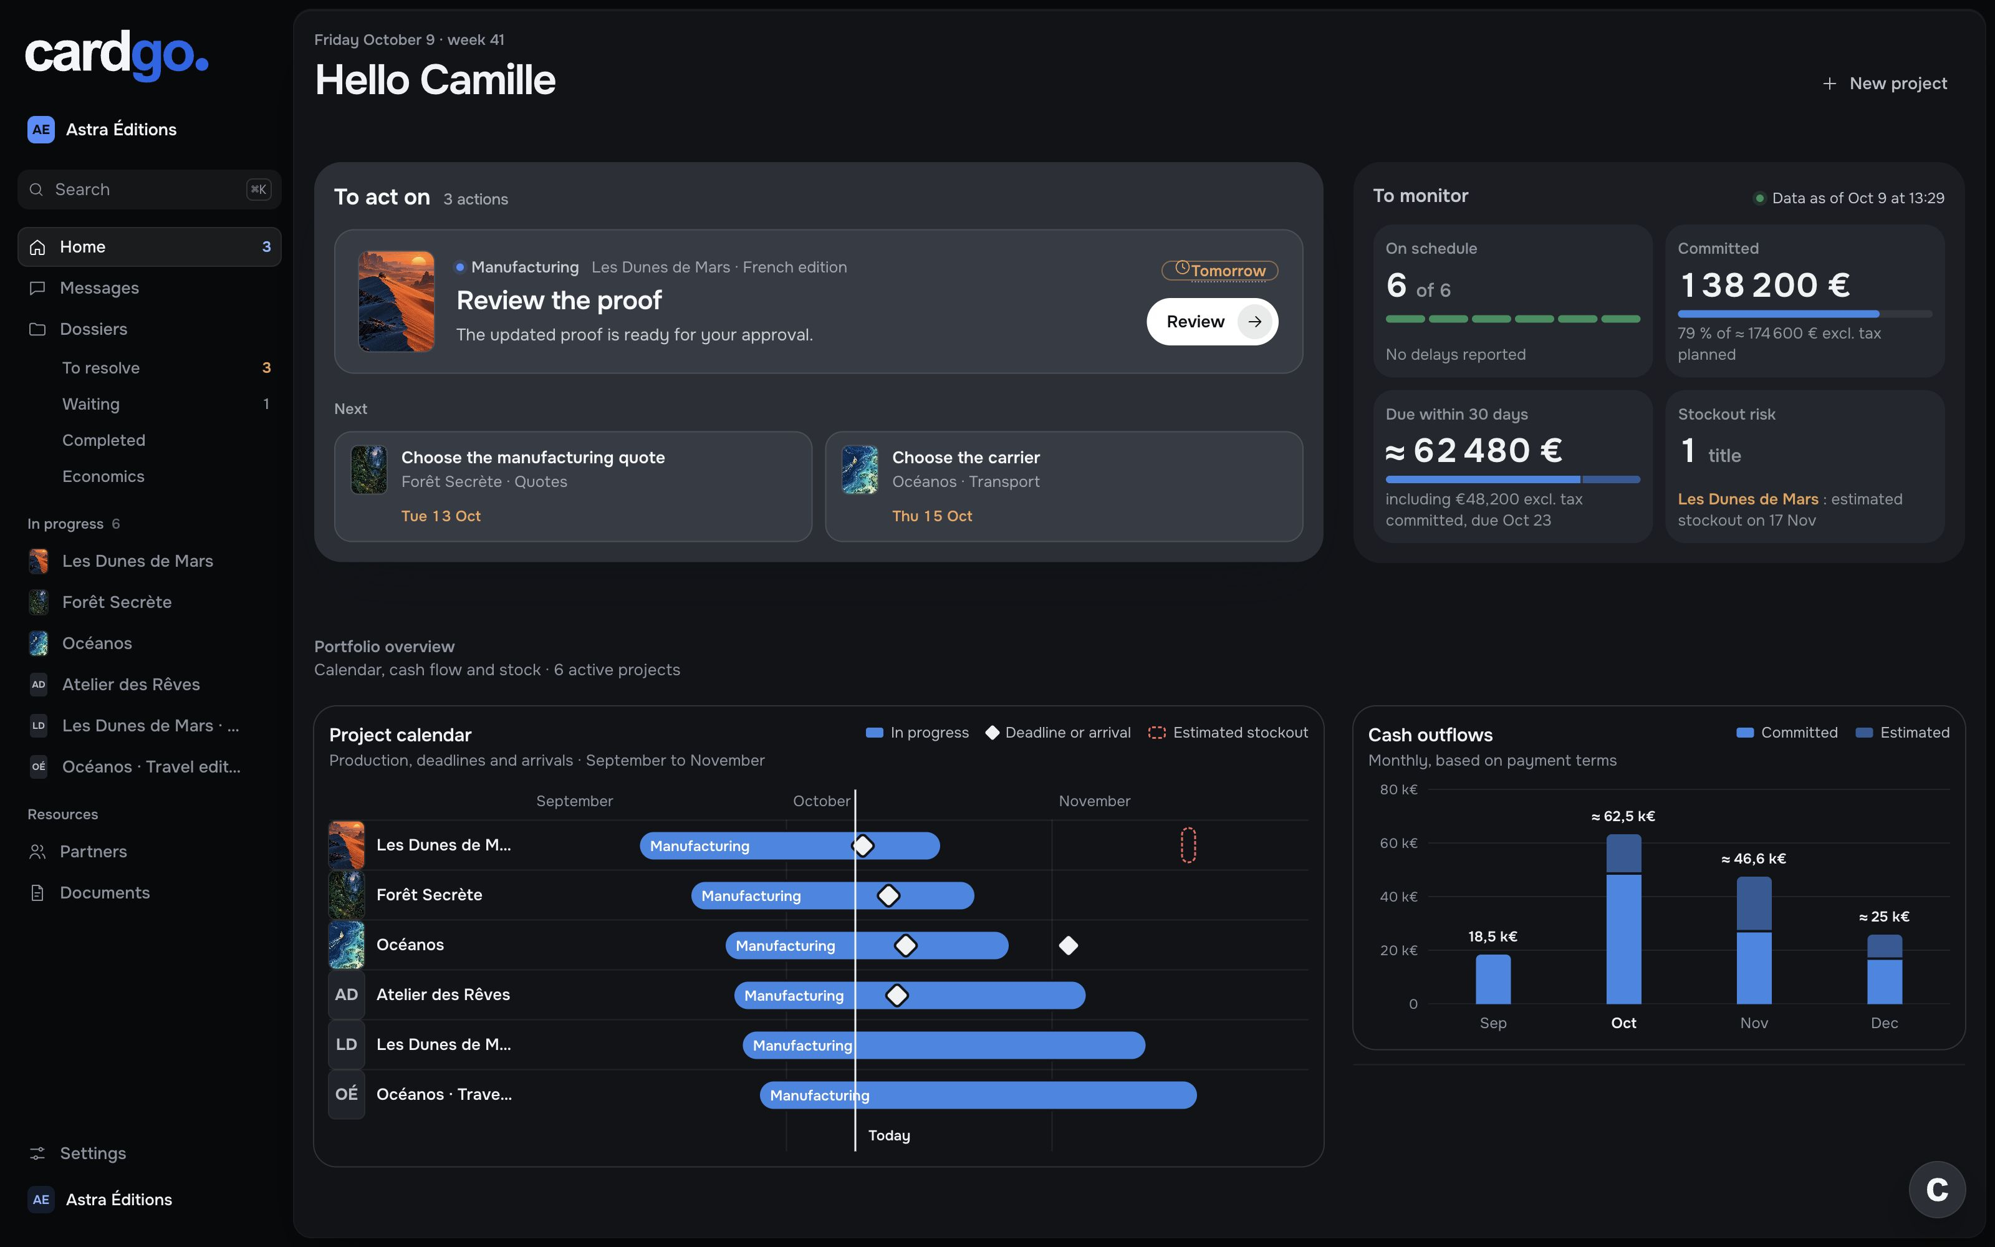Open Messages via its chat icon

pyautogui.click(x=37, y=288)
